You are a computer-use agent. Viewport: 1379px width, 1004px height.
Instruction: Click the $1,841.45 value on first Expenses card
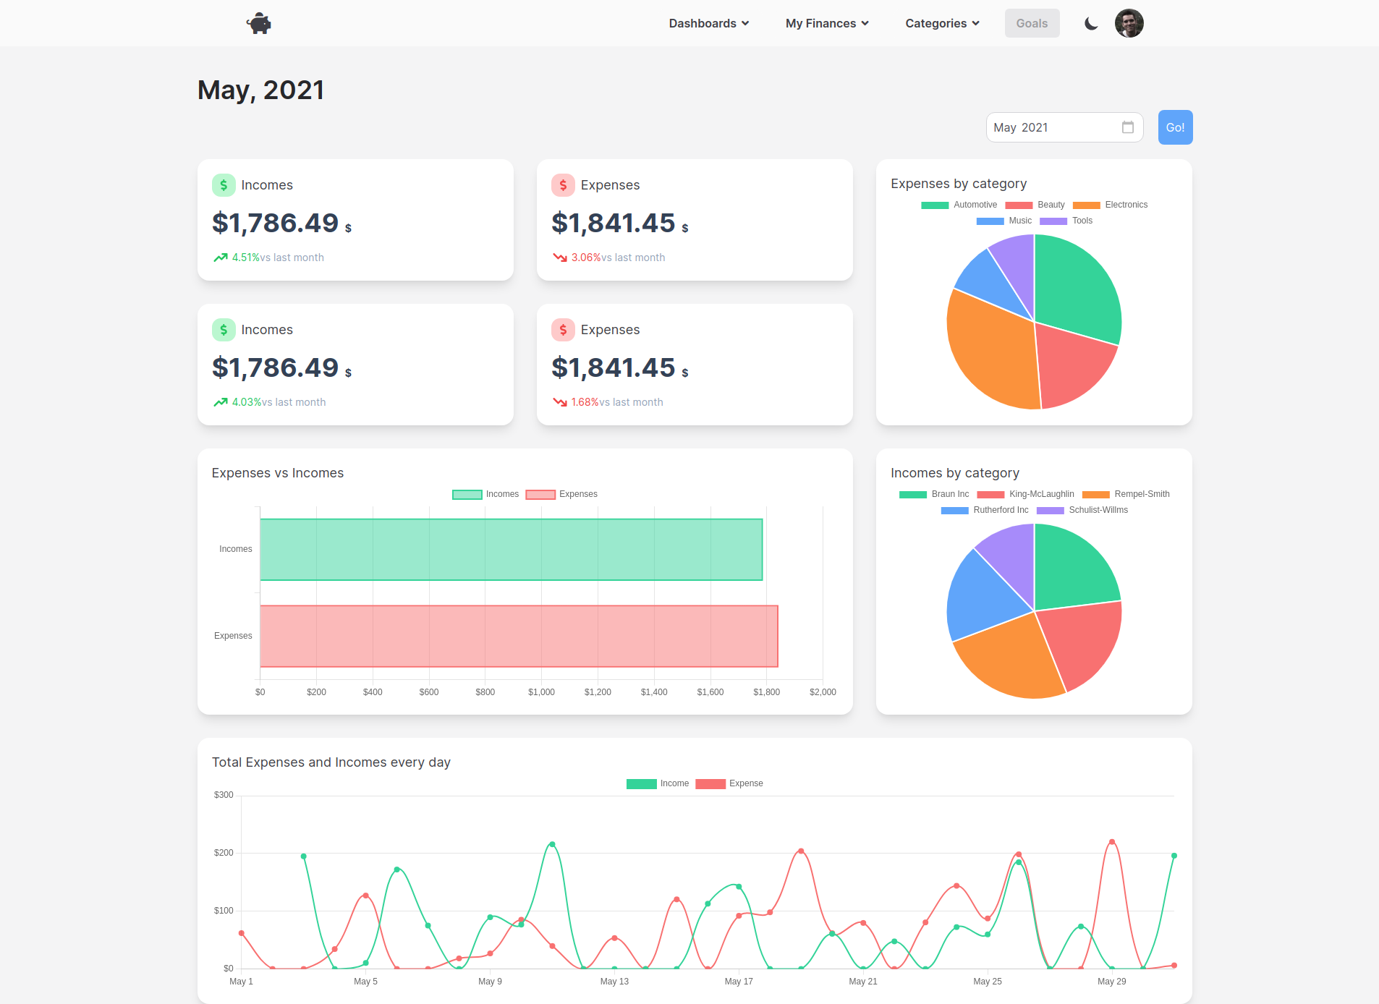(x=614, y=223)
